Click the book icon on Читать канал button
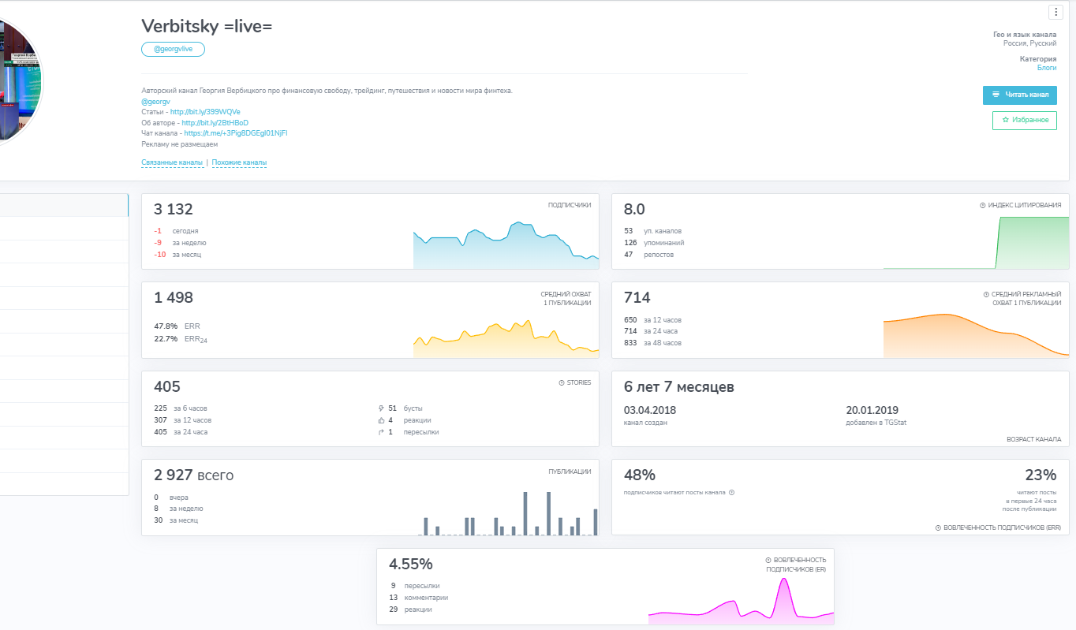 996,95
